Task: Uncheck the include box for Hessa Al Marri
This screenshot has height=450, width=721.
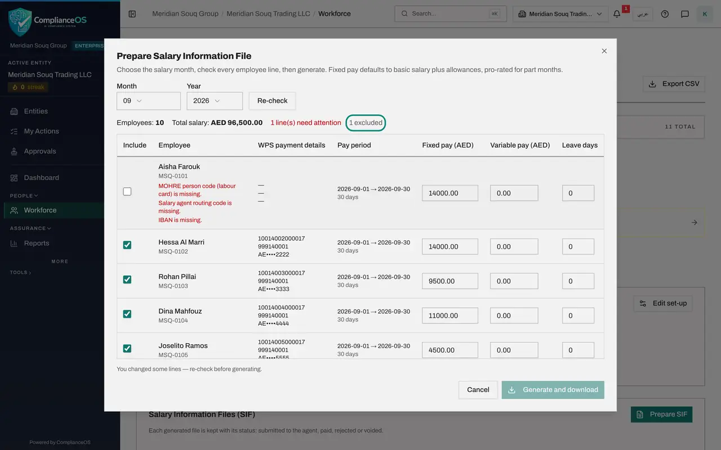Action: (127, 245)
